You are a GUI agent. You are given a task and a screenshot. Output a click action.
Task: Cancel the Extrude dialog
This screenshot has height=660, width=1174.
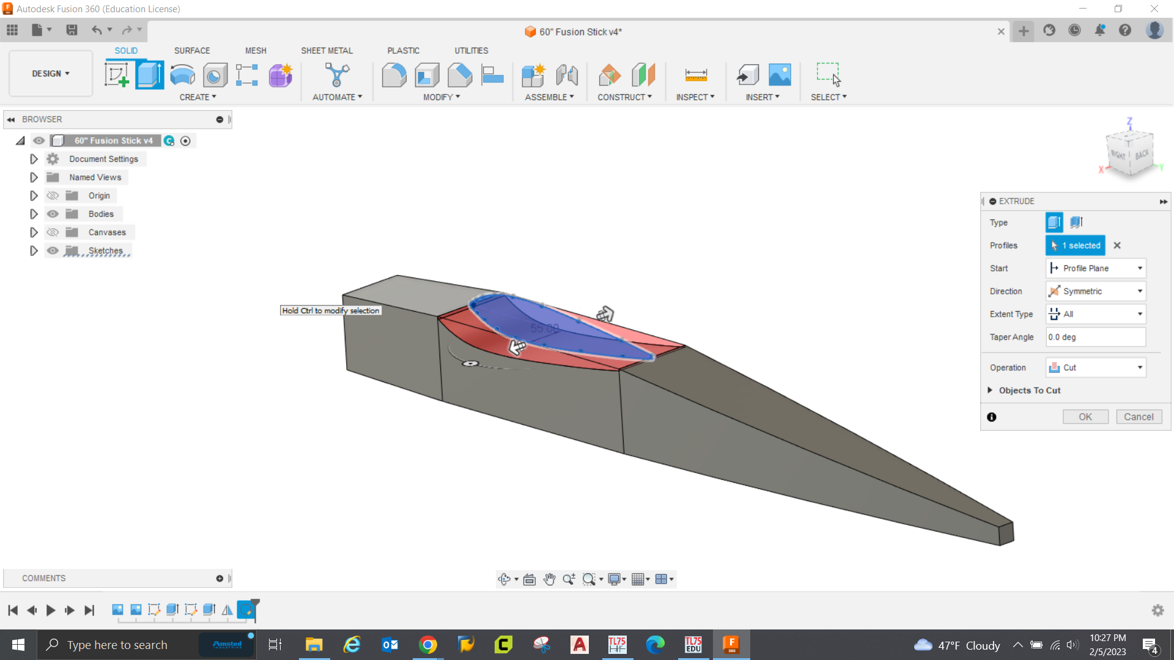(1139, 416)
